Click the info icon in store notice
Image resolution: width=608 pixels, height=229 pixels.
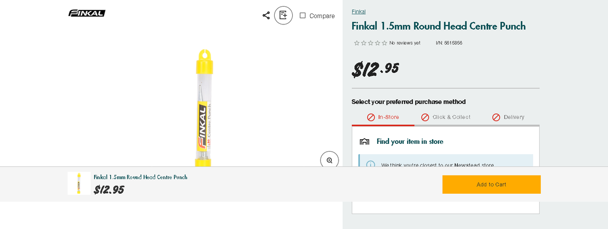pos(370,165)
